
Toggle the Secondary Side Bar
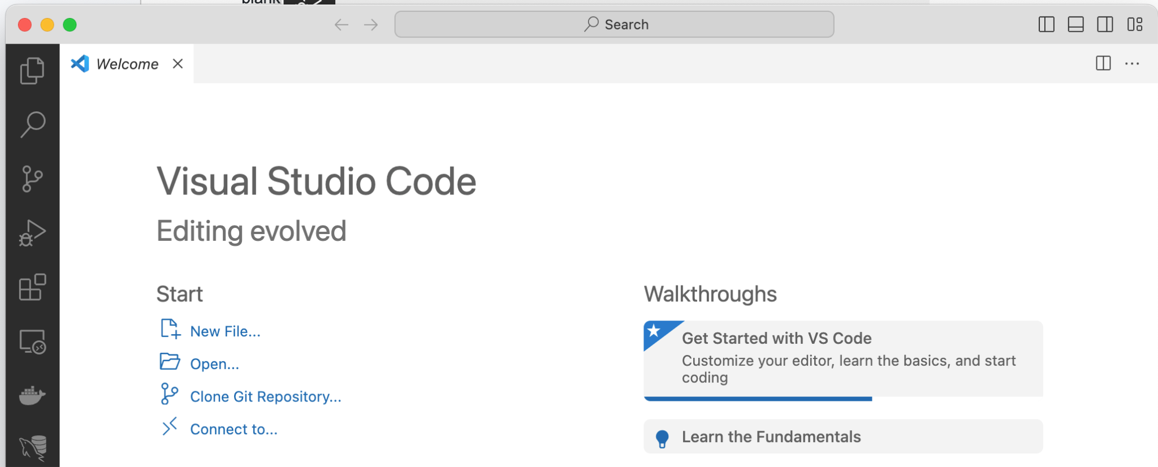[x=1105, y=24]
